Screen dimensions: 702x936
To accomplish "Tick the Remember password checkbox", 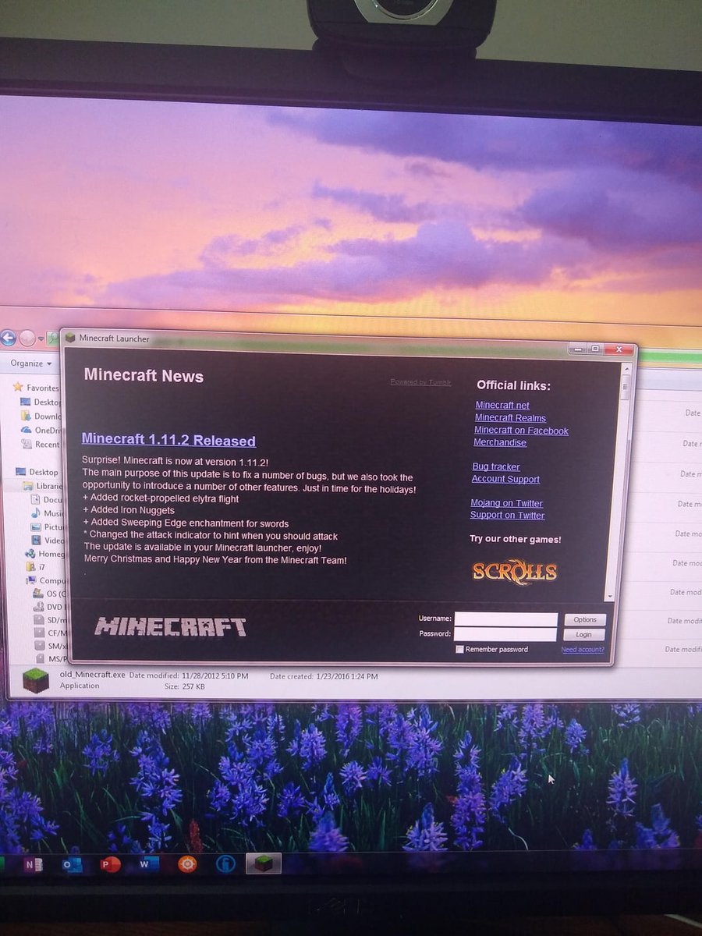I will pyautogui.click(x=459, y=649).
